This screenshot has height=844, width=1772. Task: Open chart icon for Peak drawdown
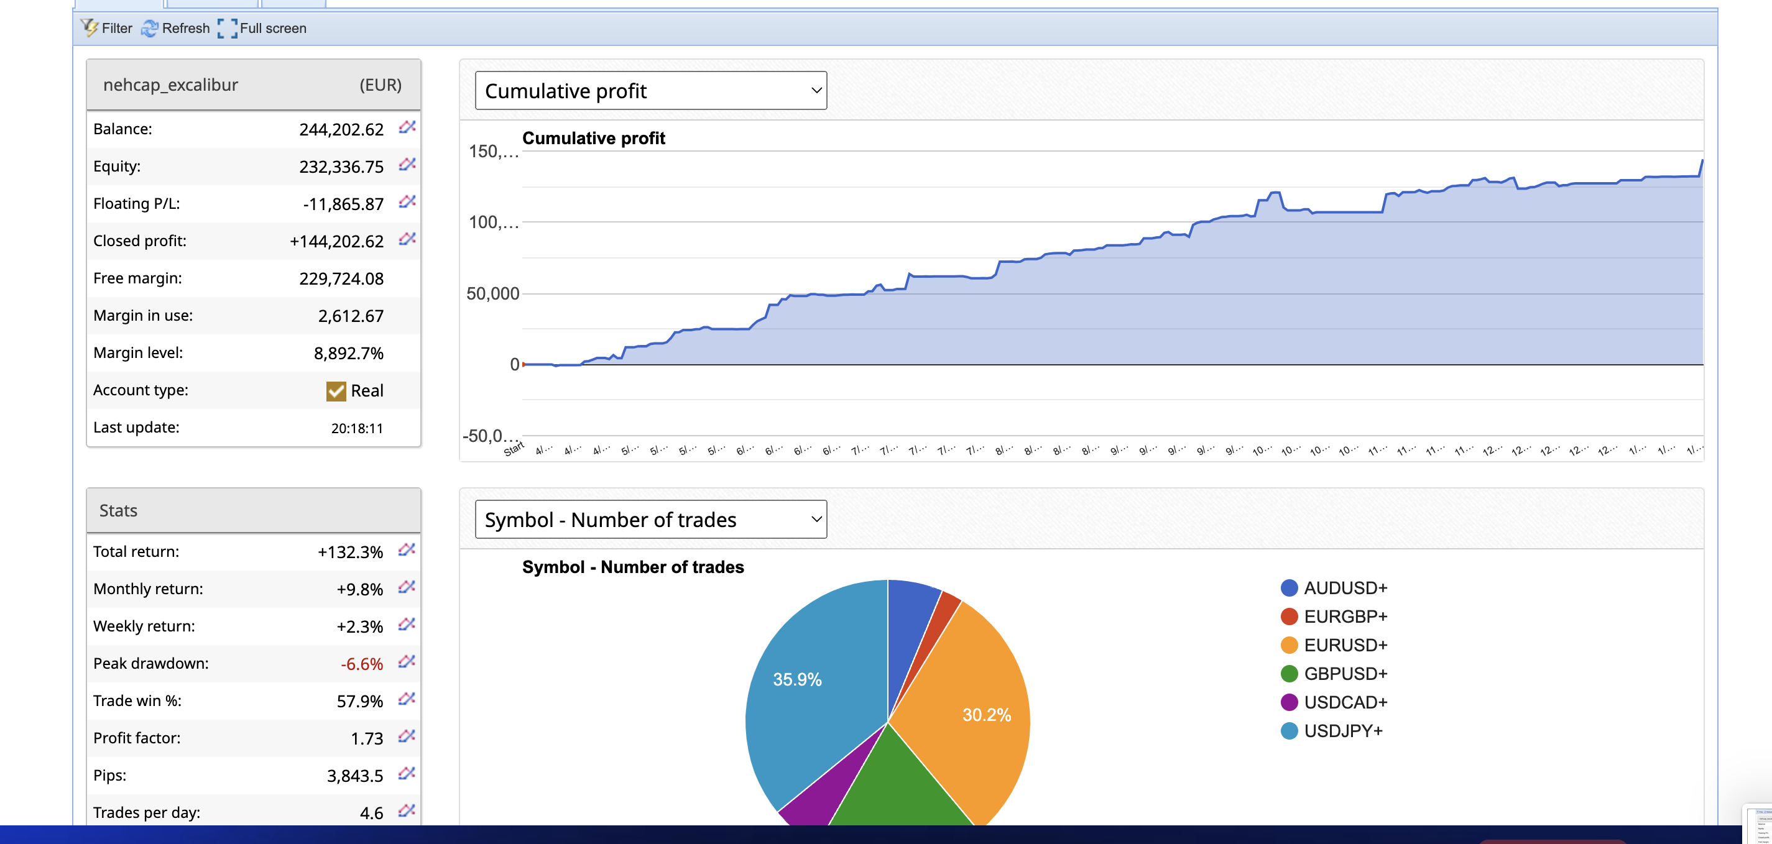[407, 662]
